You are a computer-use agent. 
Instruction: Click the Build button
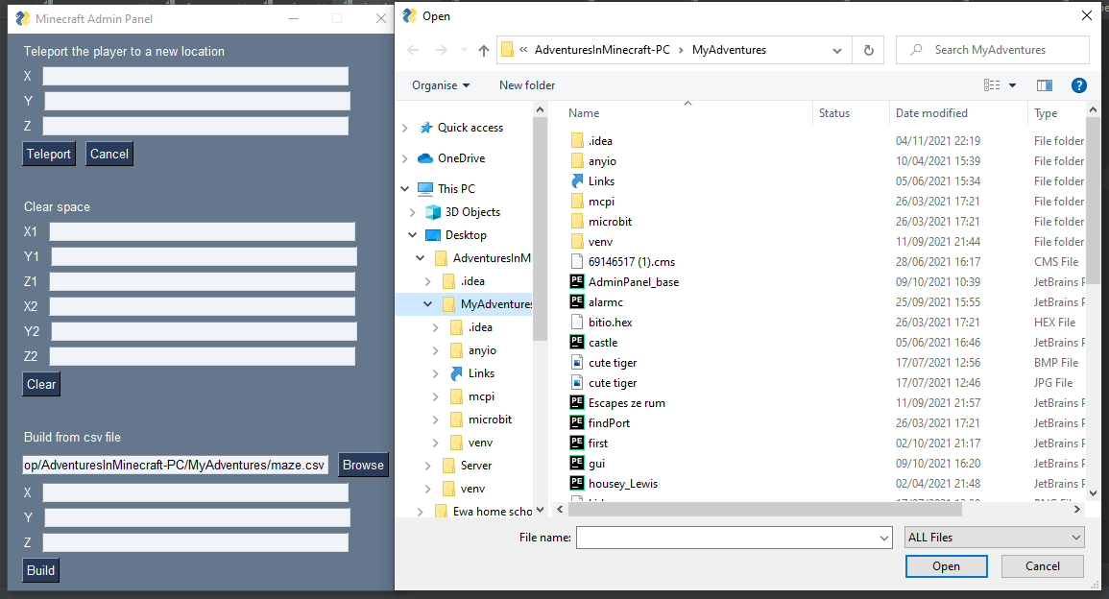click(40, 570)
